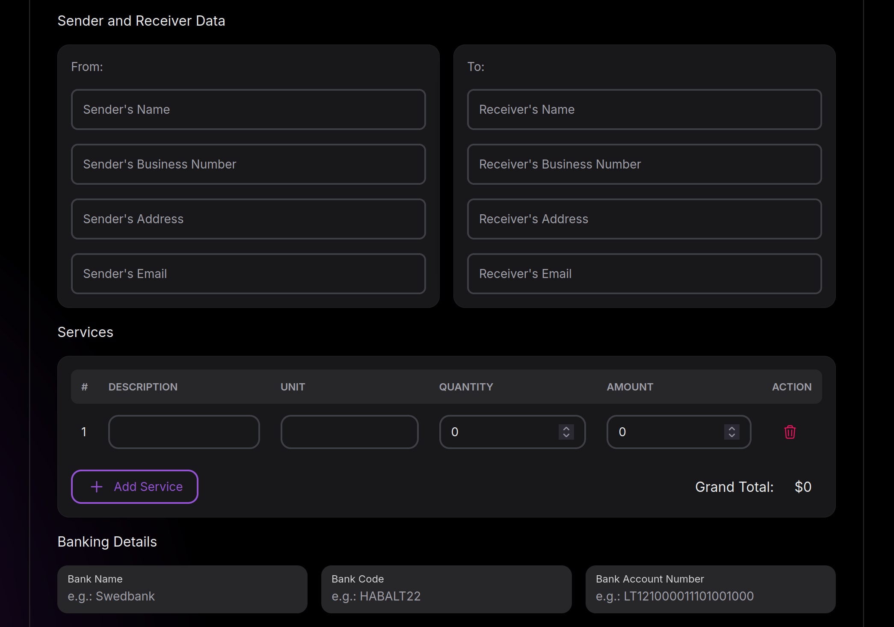The image size is (894, 627).
Task: Decrease the Amount stepper value
Action: tap(731, 436)
